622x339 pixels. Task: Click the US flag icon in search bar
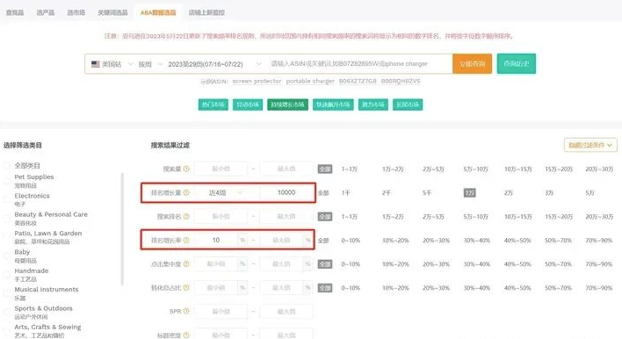[x=95, y=64]
